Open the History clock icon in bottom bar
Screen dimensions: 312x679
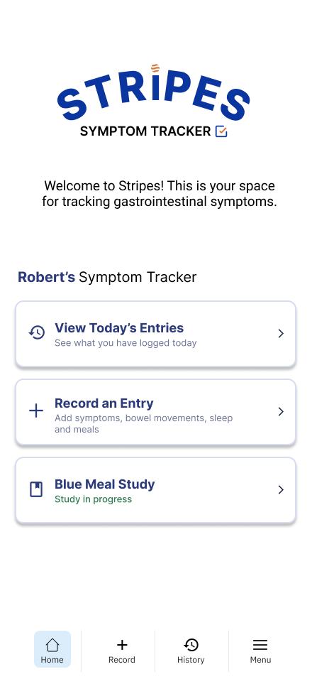click(191, 645)
